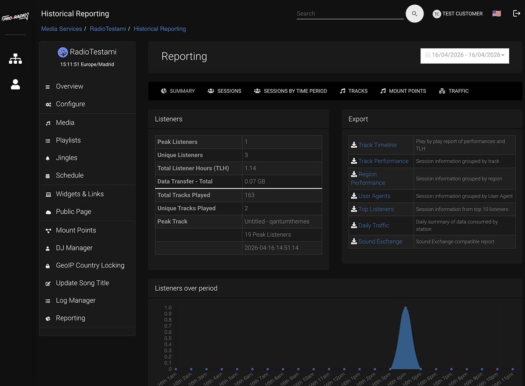The height and width of the screenshot is (386, 525).
Task: Open the Overview section icon in sidebar
Action: [x=48, y=87]
